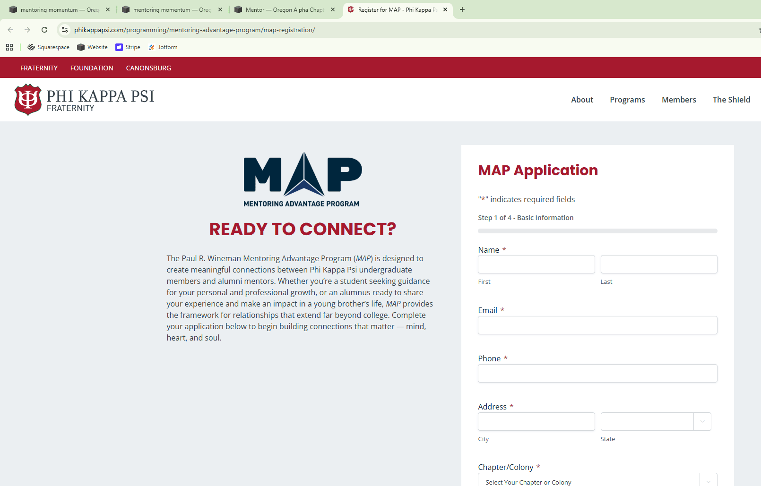Open the CANONSBURG top bar link
This screenshot has height=486, width=761.
[x=148, y=68]
